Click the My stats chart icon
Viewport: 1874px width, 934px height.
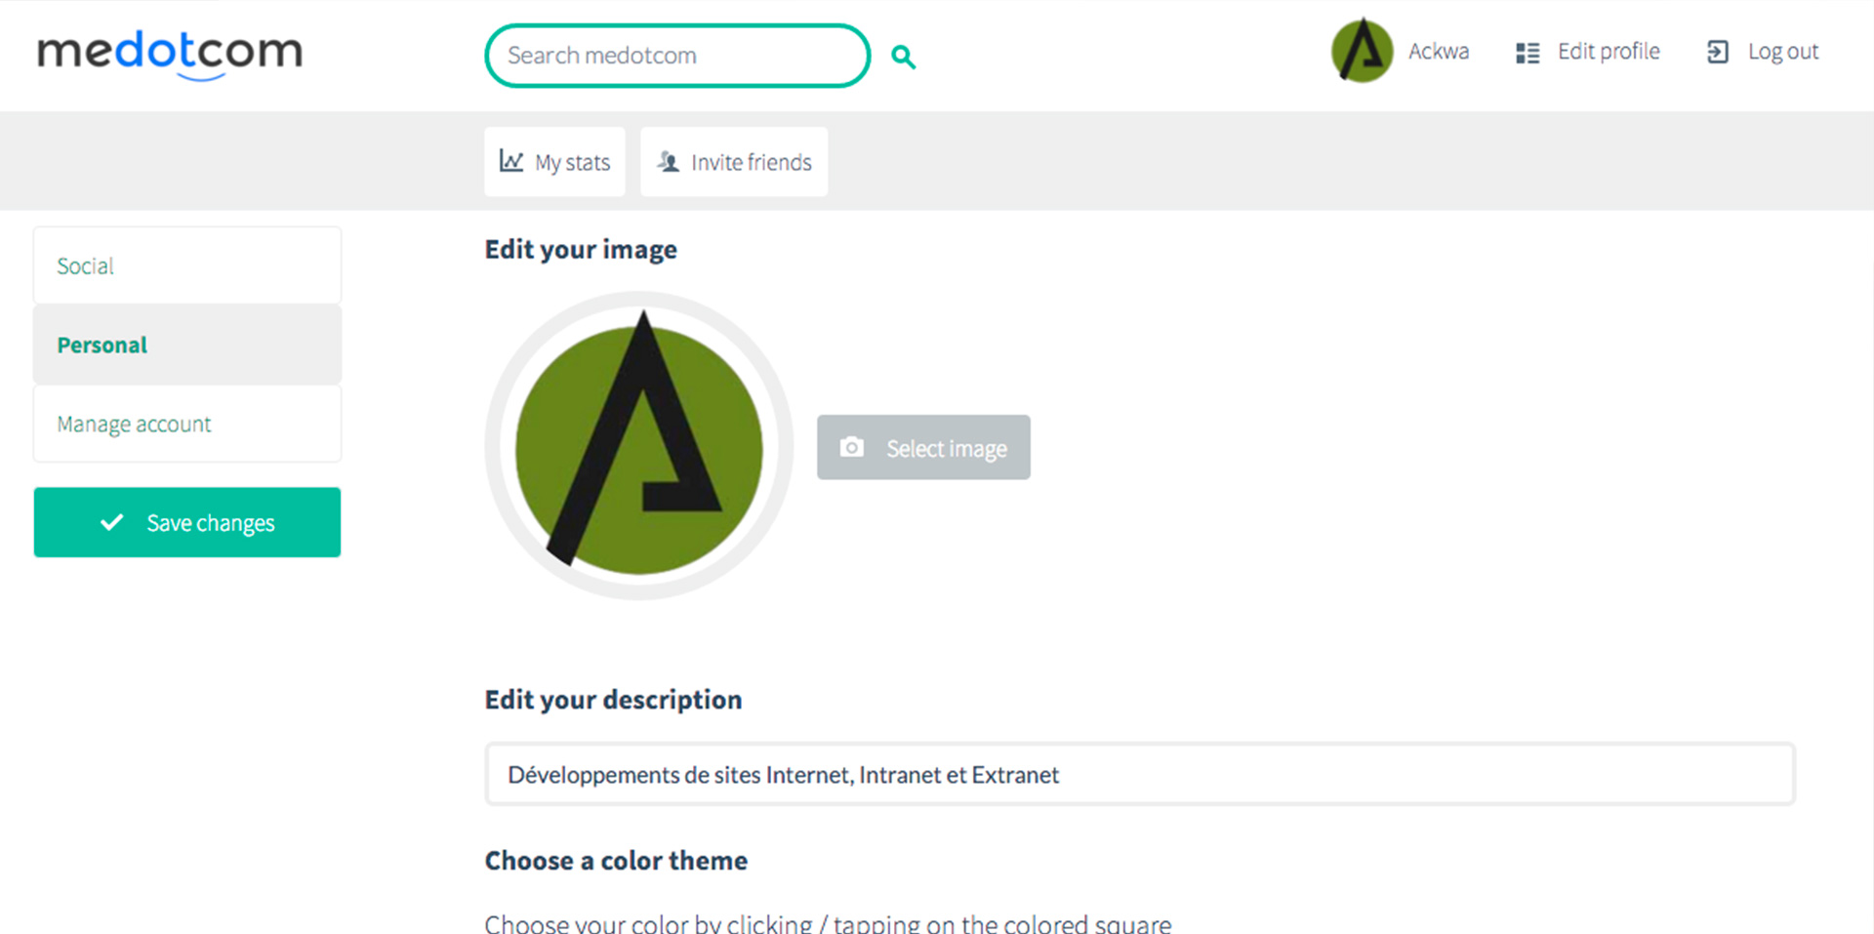pos(511,161)
